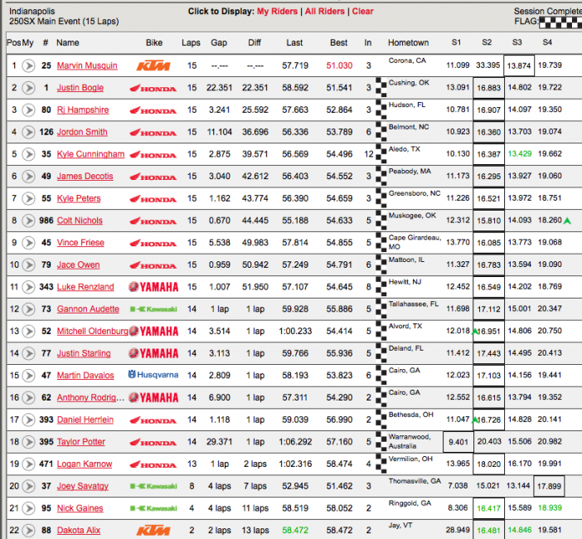
Task: Click Husqvarna logo in Martin Davalos row
Action: [x=153, y=375]
